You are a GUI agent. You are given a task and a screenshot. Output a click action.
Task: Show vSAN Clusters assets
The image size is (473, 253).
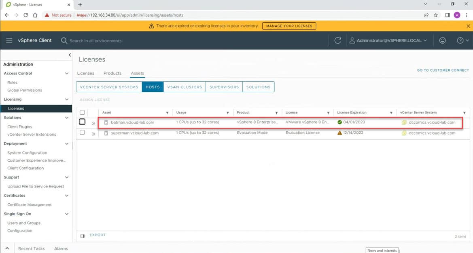coord(185,87)
